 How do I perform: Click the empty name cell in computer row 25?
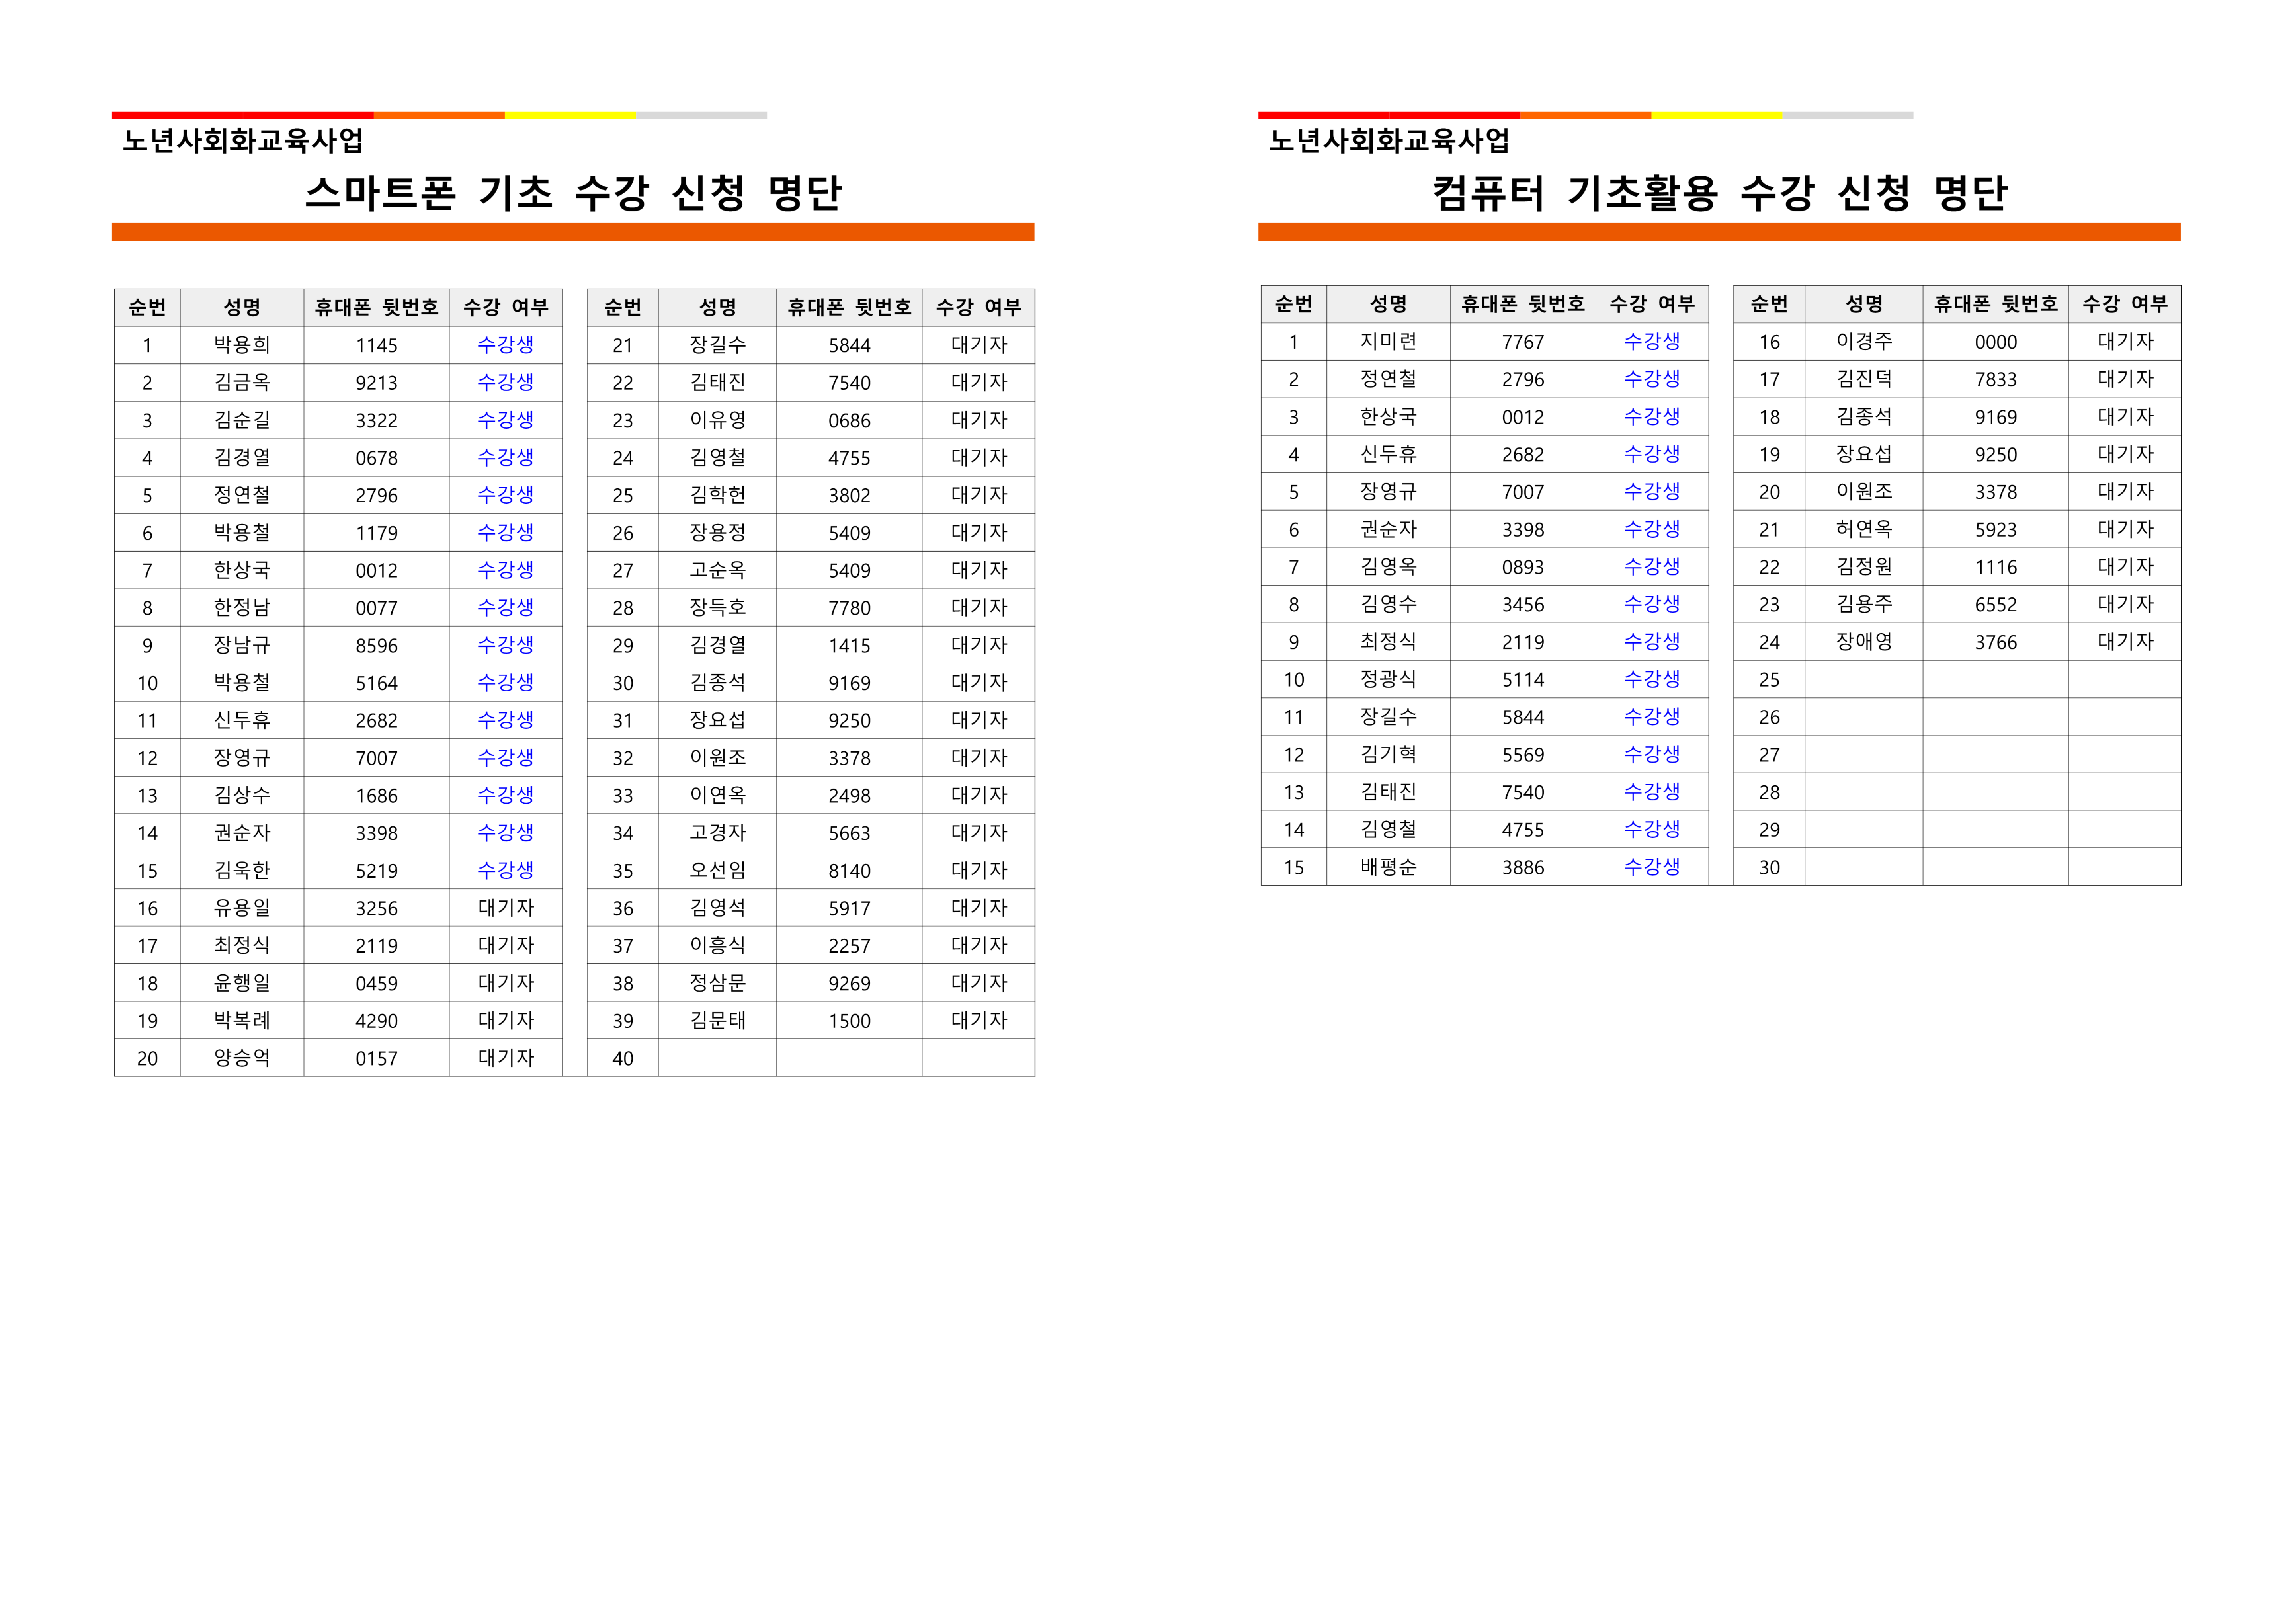pyautogui.click(x=1863, y=680)
